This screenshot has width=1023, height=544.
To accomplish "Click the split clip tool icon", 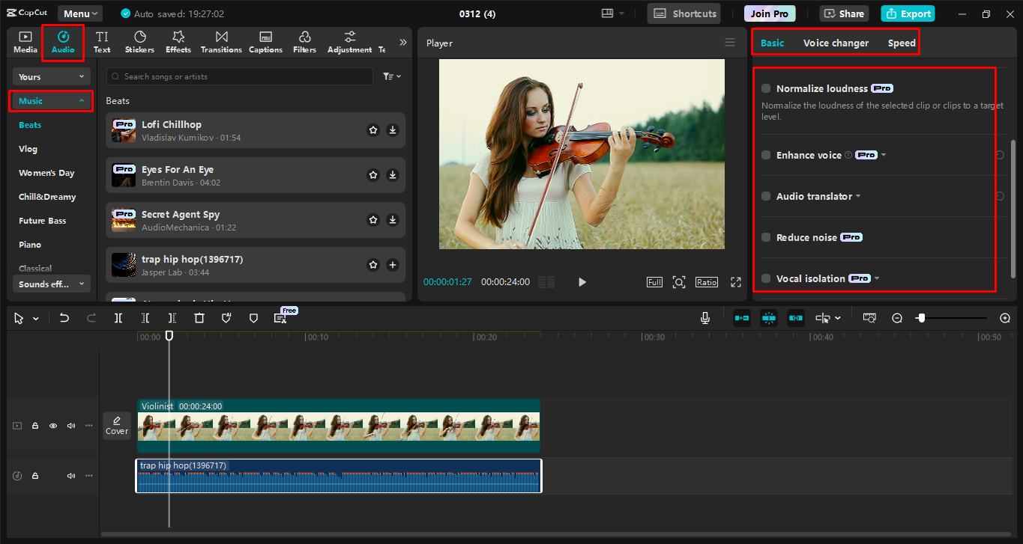I will coord(118,318).
